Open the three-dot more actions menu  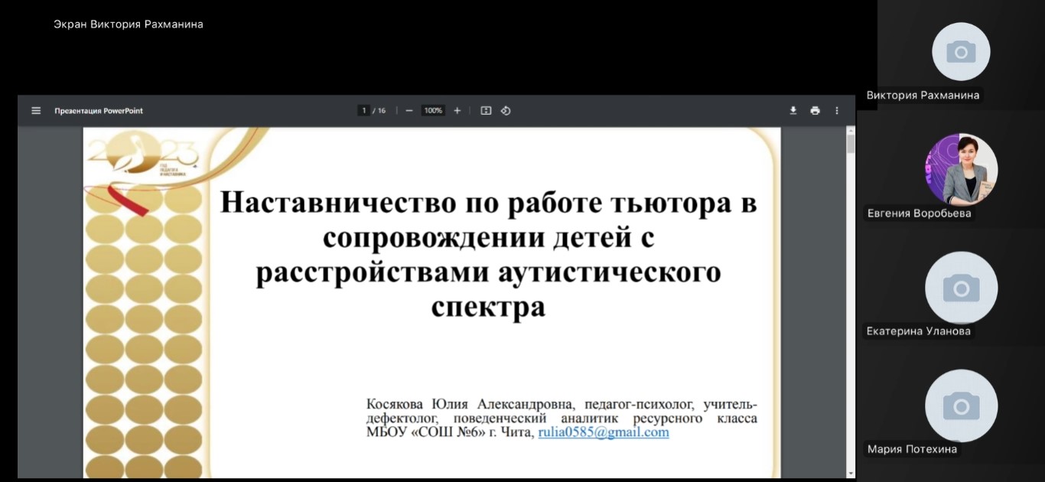837,110
